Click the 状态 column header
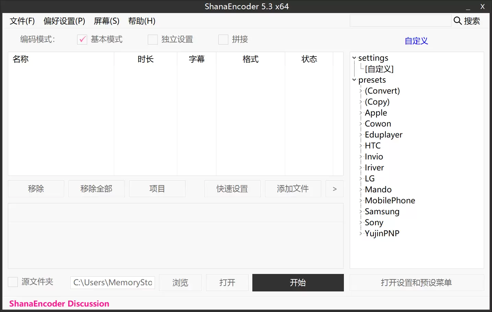The width and height of the screenshot is (492, 312). click(x=309, y=59)
